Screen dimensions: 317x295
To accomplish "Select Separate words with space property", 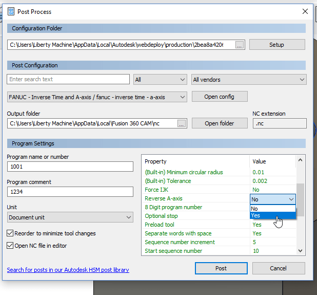I will point(178,233).
